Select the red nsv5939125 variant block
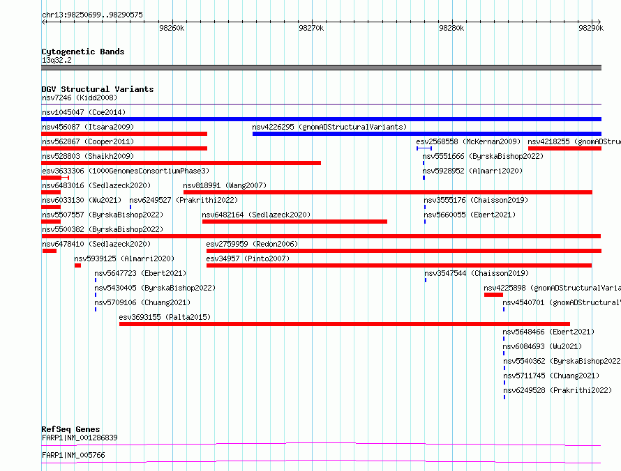This screenshot has height=471, width=621. [x=77, y=265]
